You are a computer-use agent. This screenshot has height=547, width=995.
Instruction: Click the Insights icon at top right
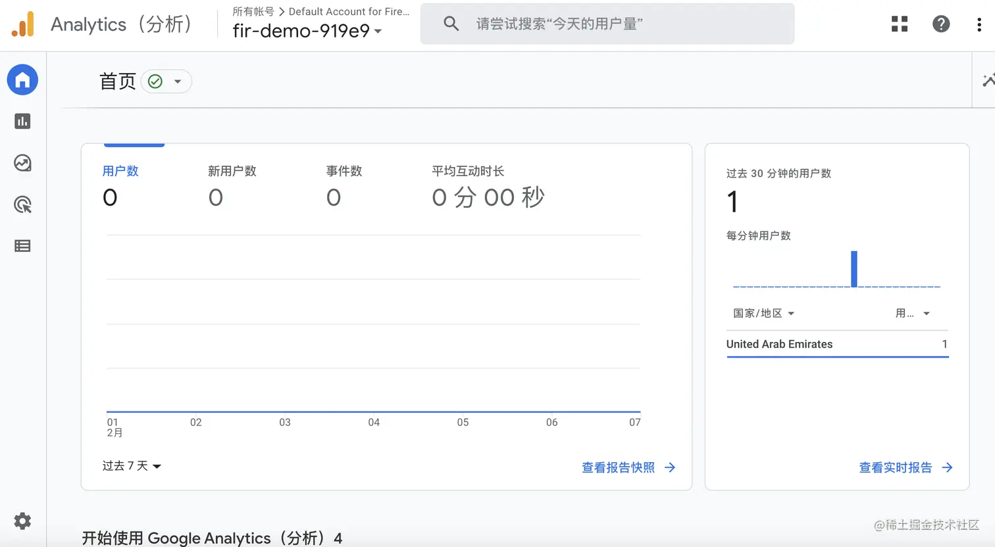pyautogui.click(x=989, y=79)
